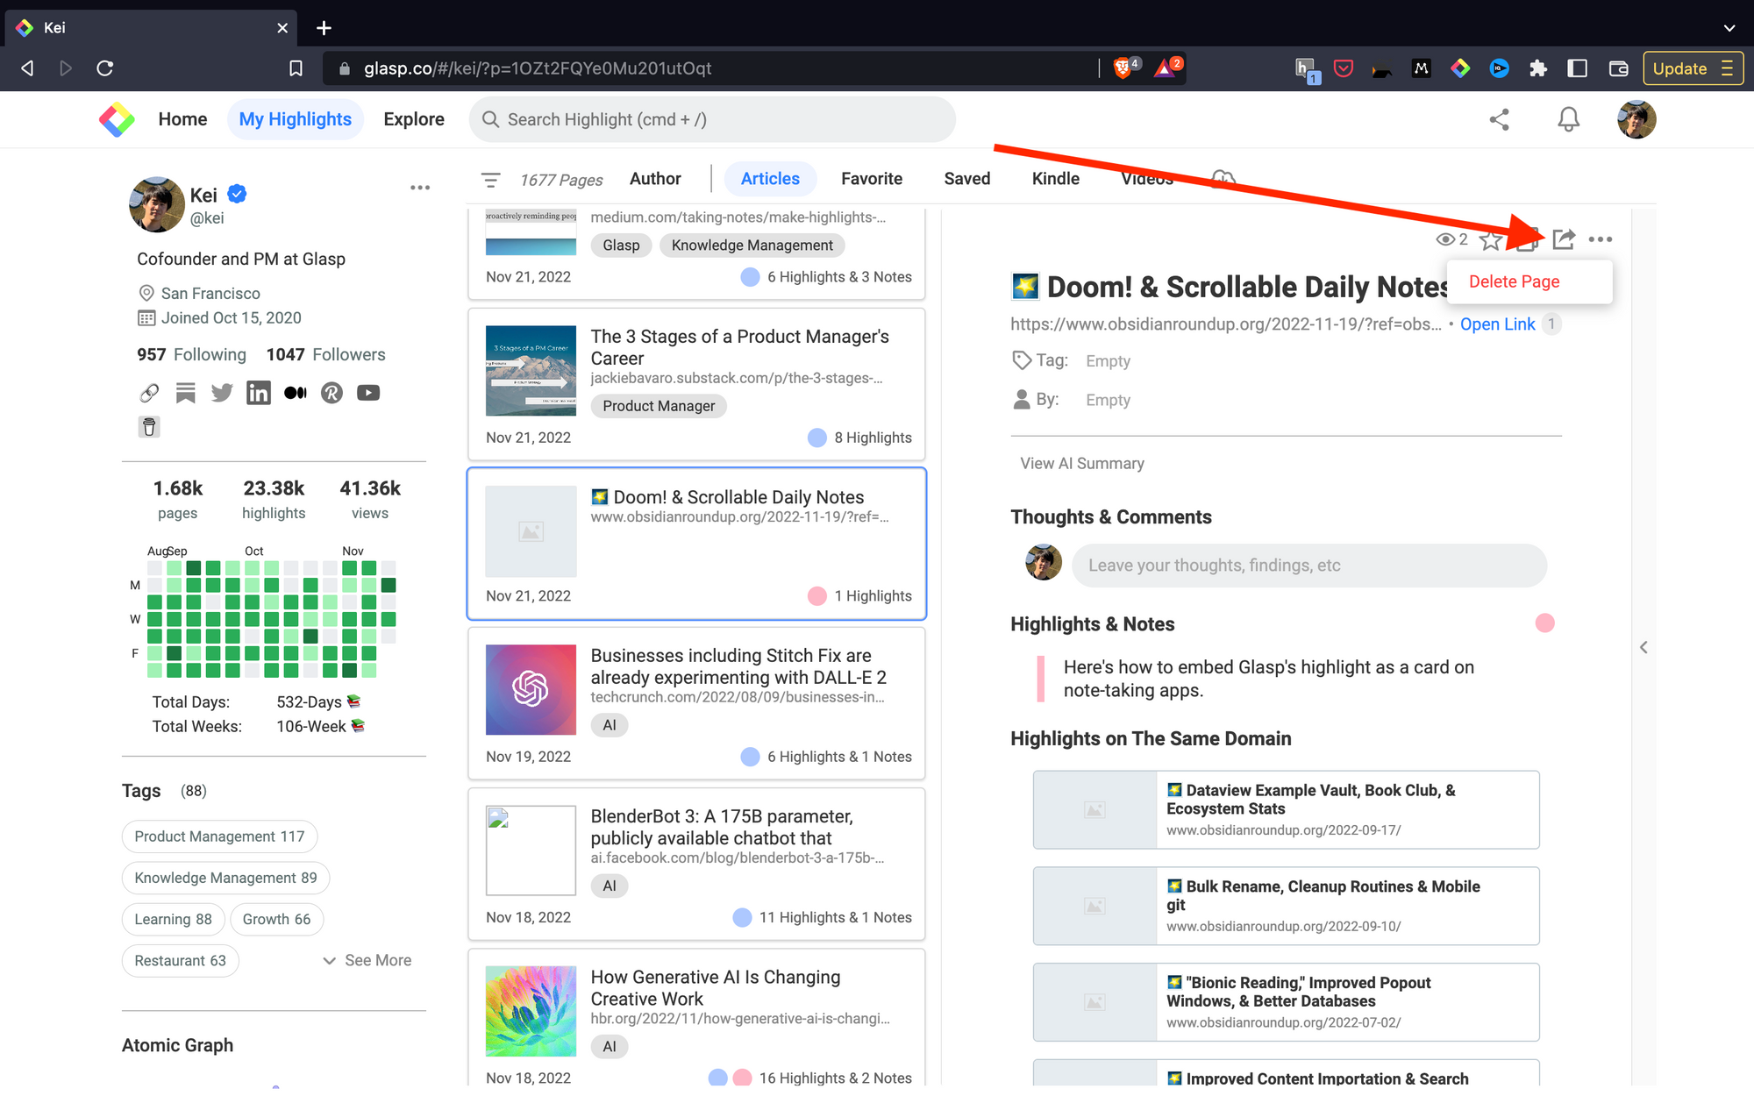Expand View AI Summary
Image resolution: width=1754 pixels, height=1096 pixels.
coord(1081,463)
